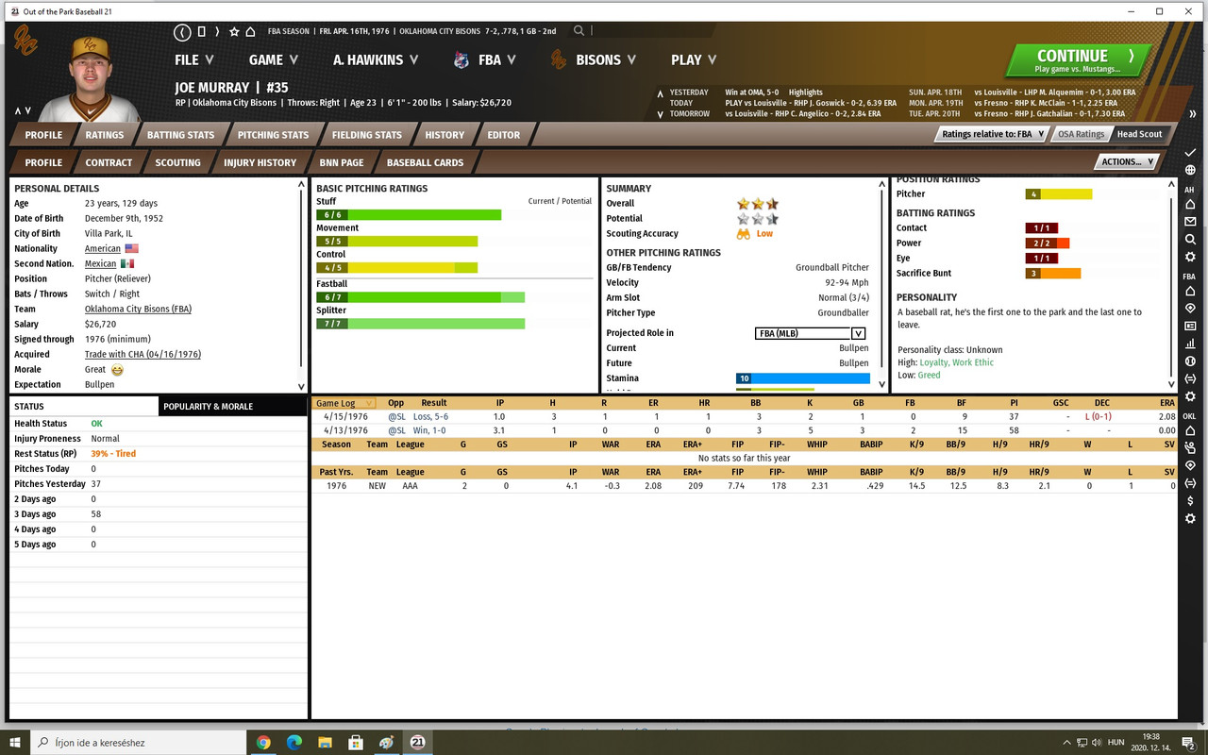The image size is (1208, 755).
Task: Go back with the circled left arrow
Action: coord(182,31)
